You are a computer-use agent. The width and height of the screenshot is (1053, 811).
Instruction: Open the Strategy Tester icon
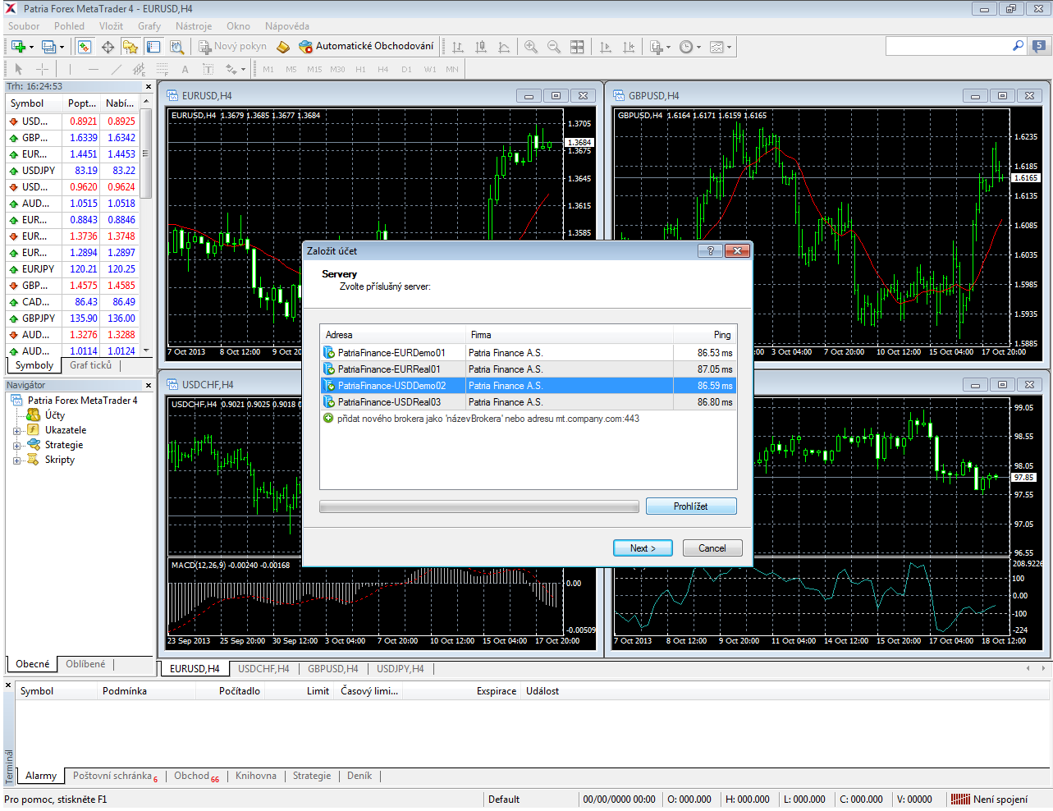coord(176,47)
